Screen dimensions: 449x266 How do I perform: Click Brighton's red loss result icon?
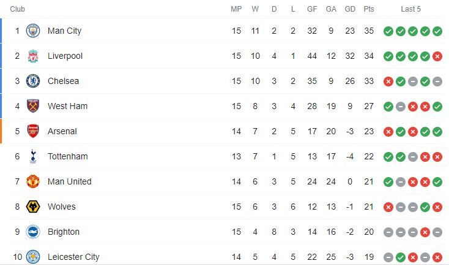point(425,232)
